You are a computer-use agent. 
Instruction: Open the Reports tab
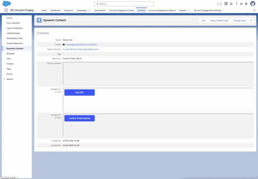[183, 10]
